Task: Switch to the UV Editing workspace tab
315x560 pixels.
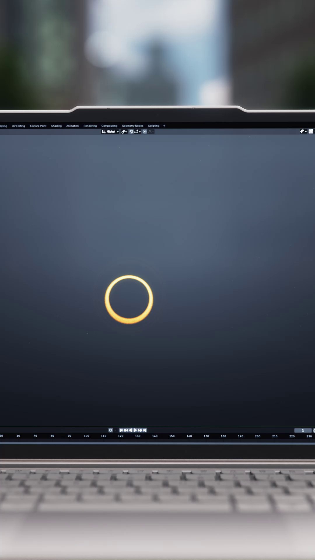Action: [18, 126]
